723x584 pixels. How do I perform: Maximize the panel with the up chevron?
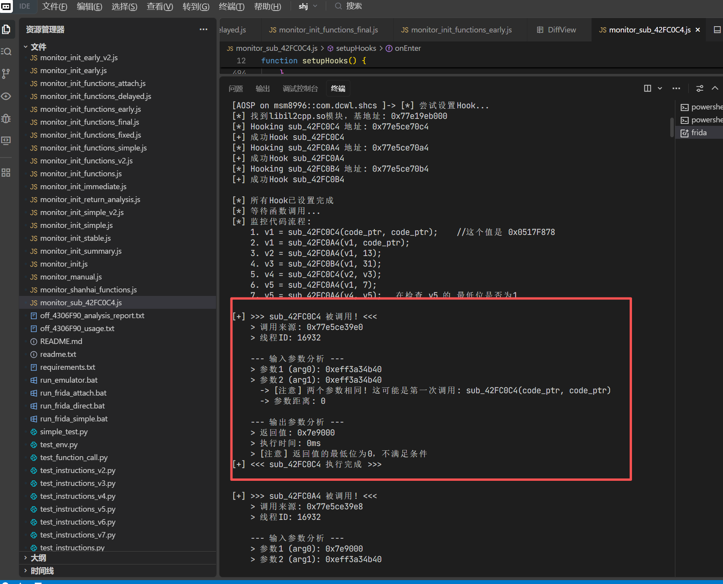pyautogui.click(x=715, y=88)
